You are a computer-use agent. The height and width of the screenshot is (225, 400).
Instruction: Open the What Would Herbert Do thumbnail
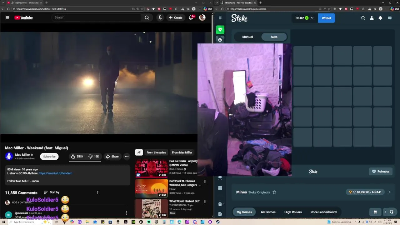[151, 208]
